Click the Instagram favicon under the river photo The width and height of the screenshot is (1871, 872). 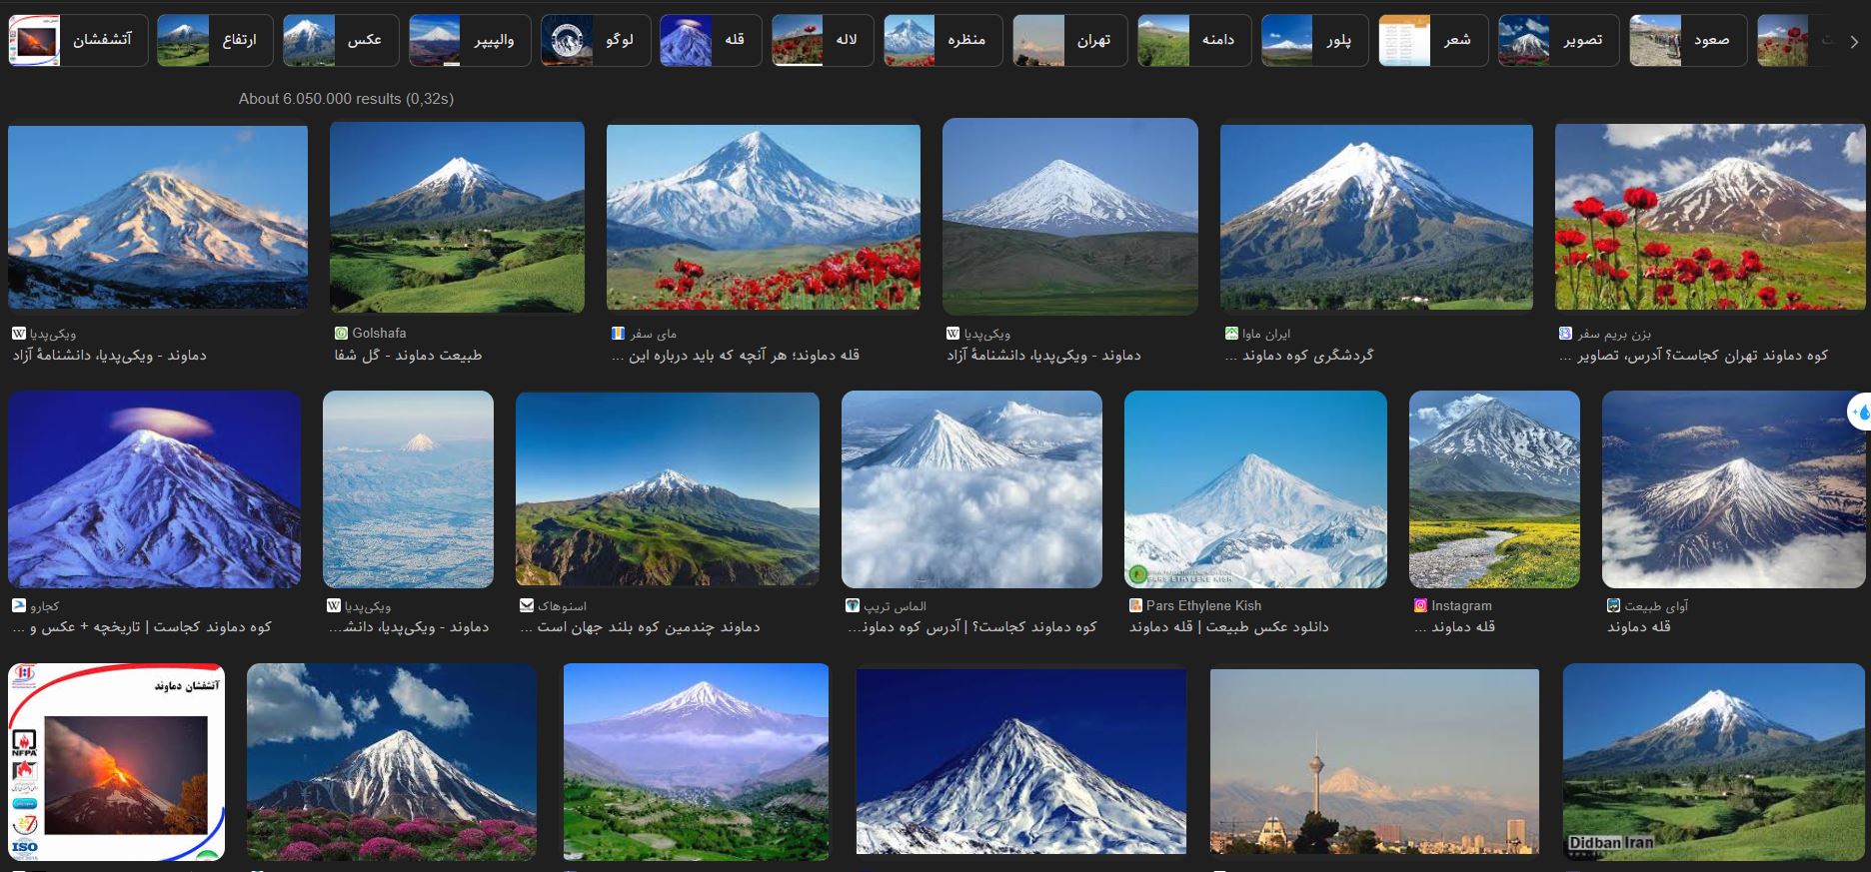coord(1420,605)
